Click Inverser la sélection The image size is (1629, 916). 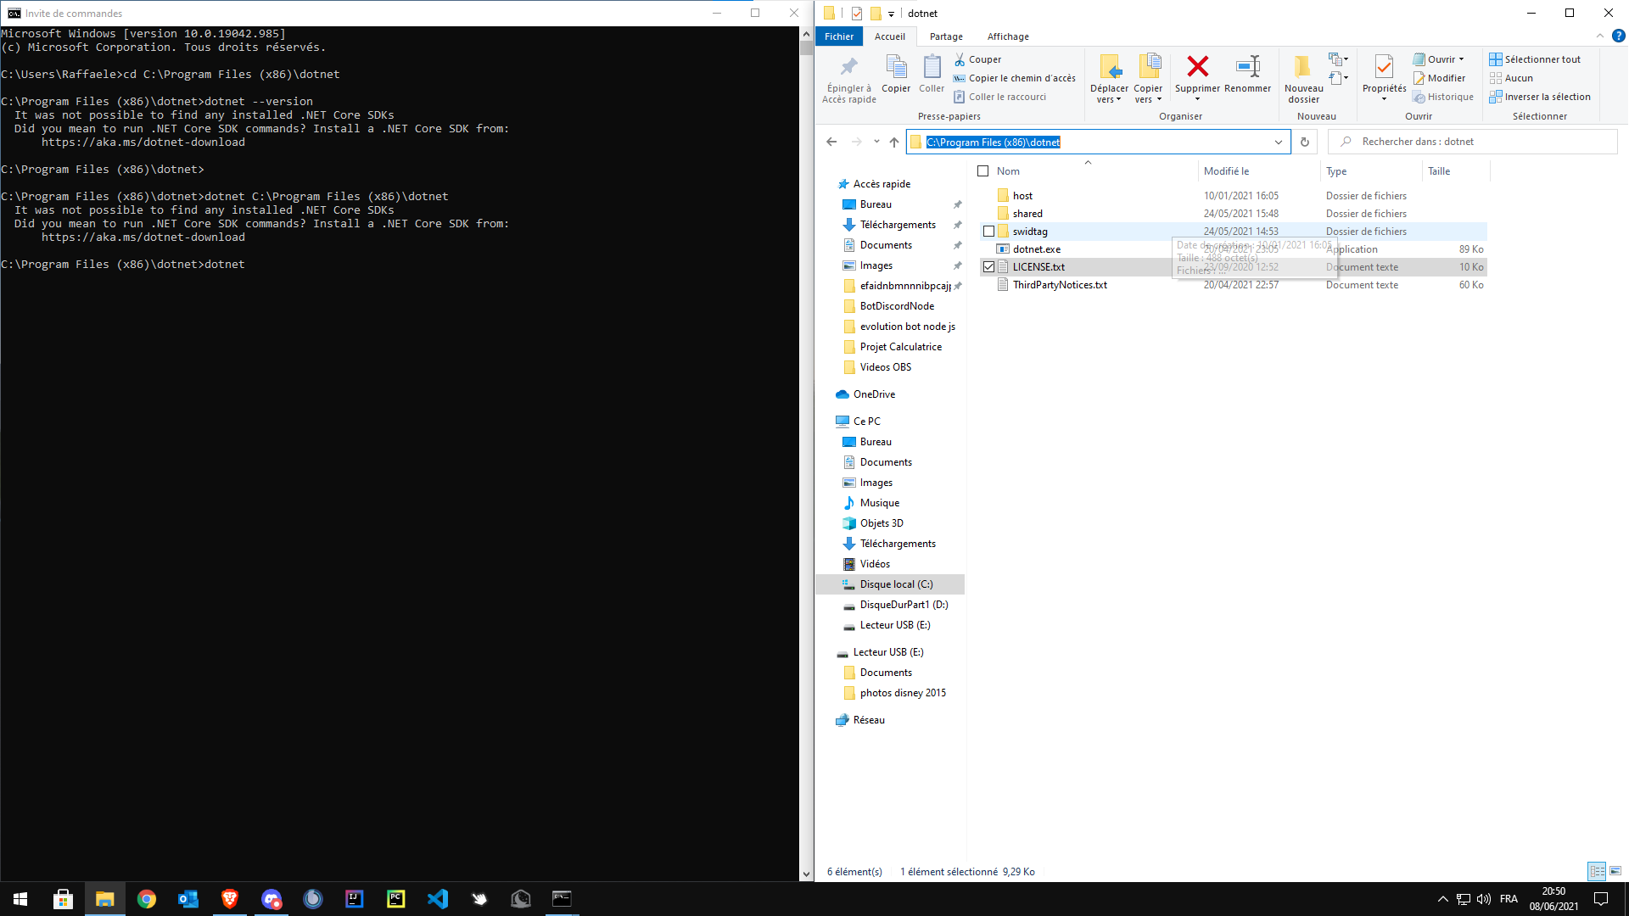[x=1540, y=97]
